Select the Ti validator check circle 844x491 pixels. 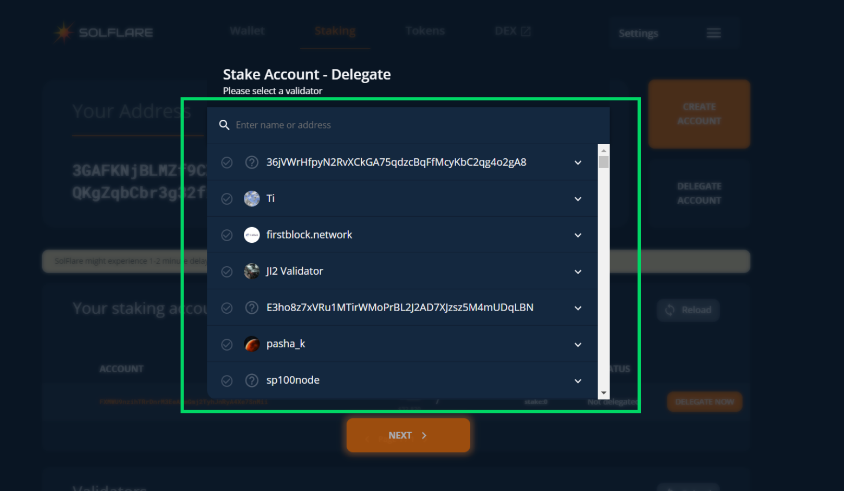[x=227, y=199]
